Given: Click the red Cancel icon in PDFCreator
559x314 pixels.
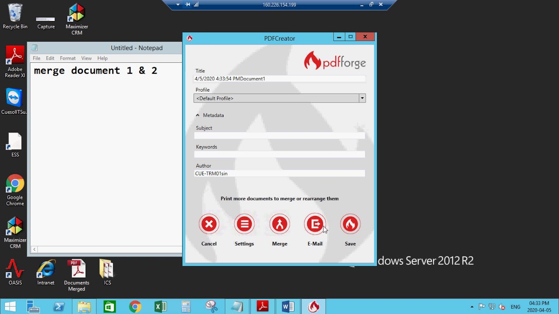Looking at the screenshot, I should point(209,224).
